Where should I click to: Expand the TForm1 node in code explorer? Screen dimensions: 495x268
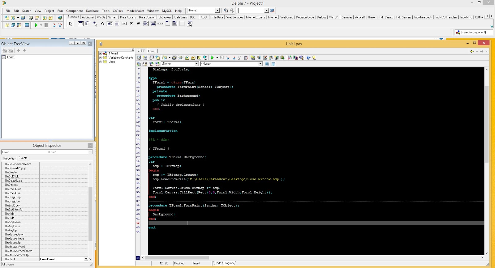(x=101, y=53)
